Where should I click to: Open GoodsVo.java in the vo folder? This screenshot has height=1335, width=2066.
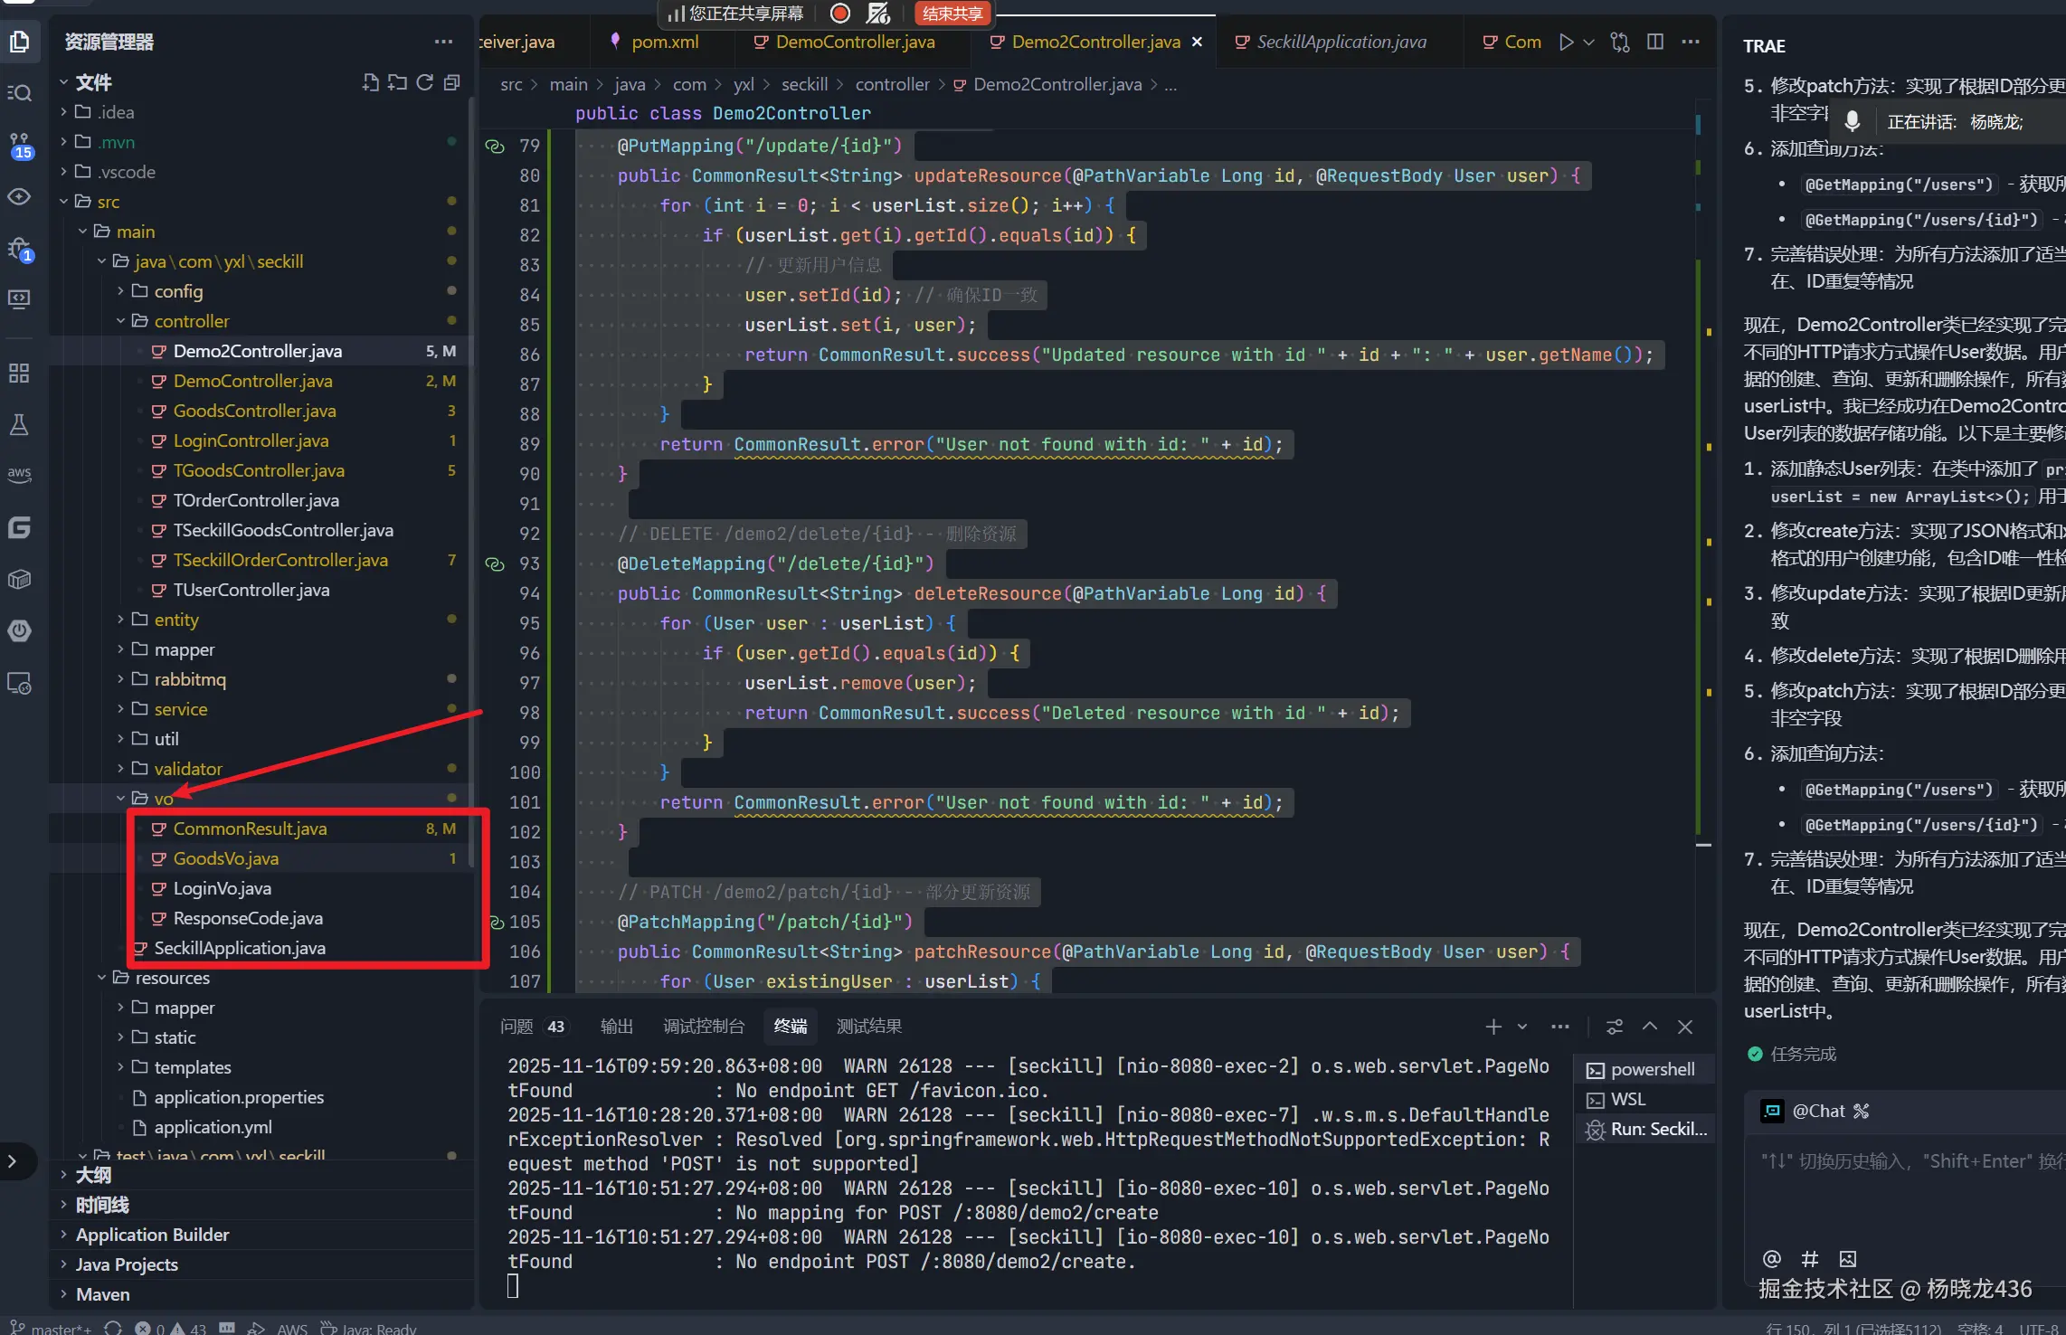coord(225,858)
